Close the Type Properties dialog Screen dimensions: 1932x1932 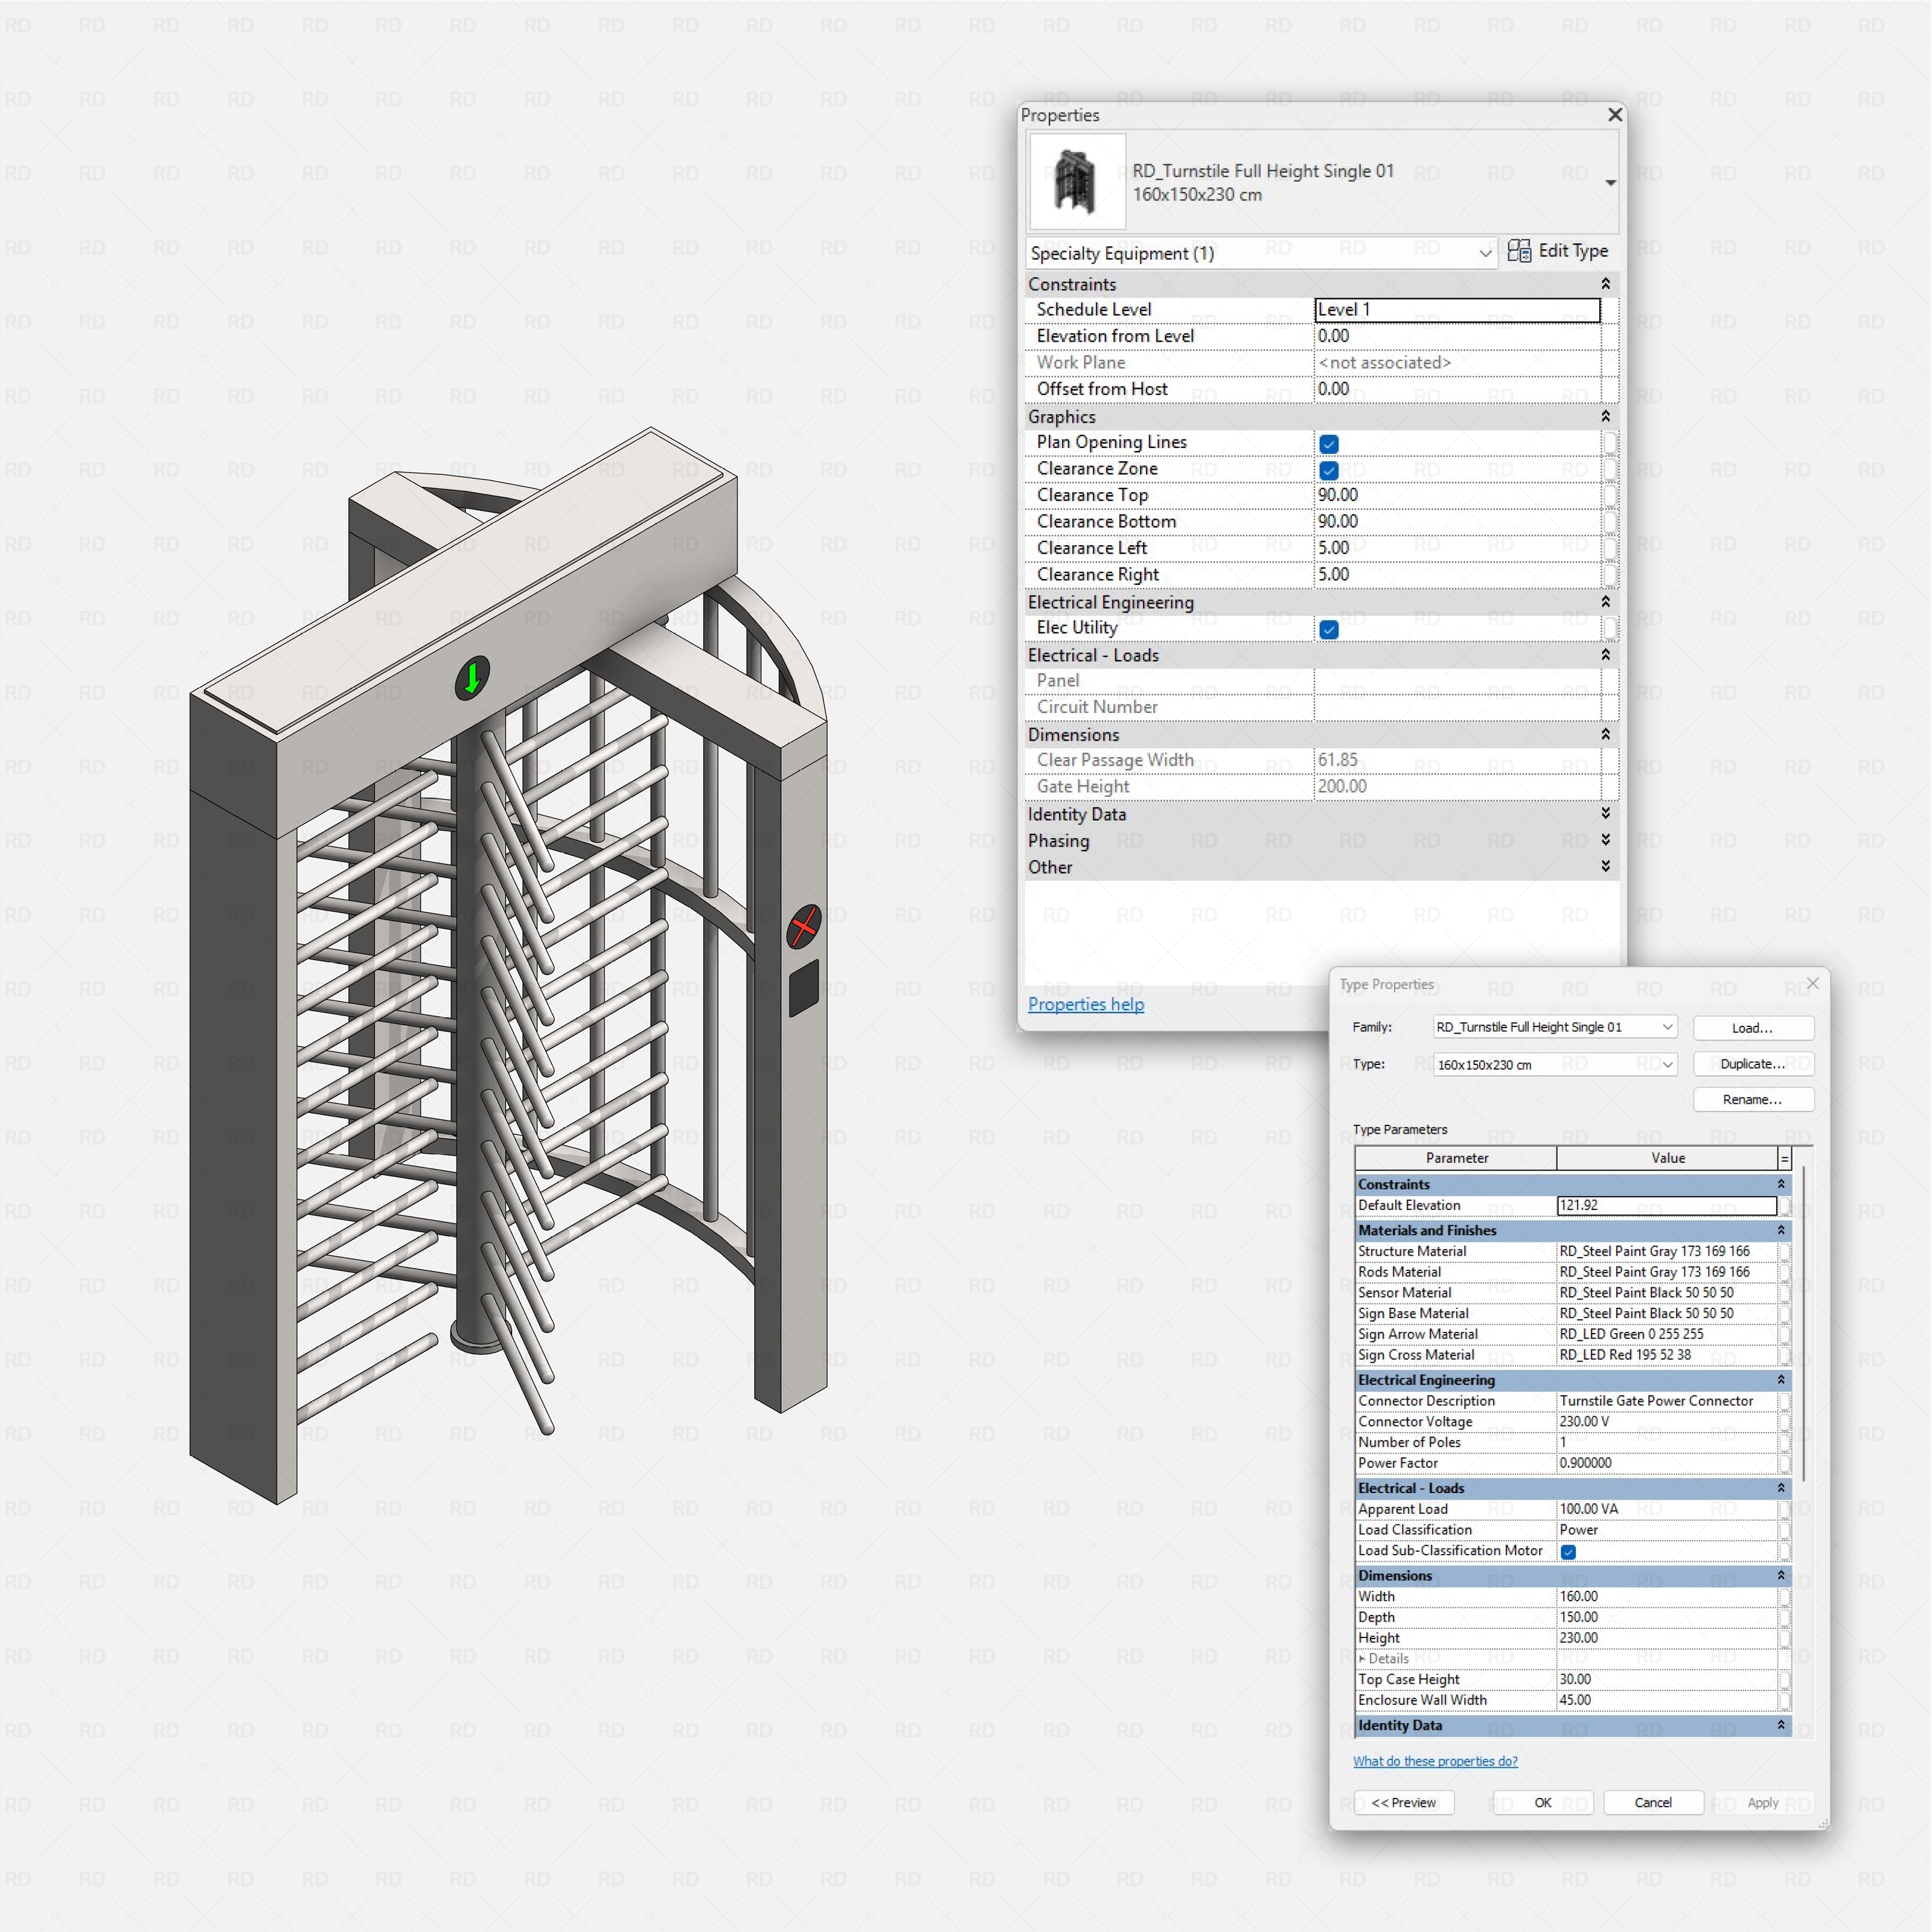[1812, 984]
